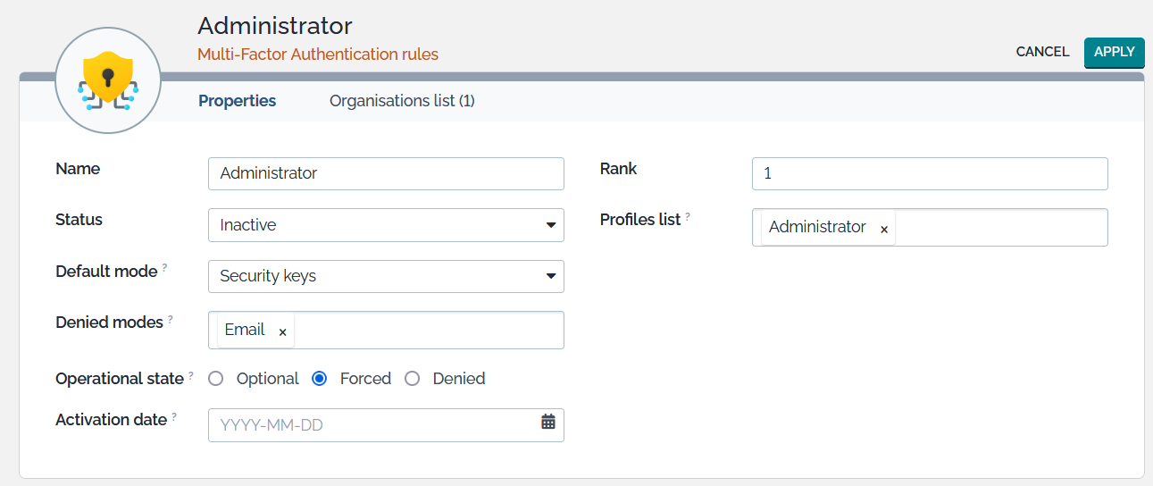Click the Operational state help icon
The width and height of the screenshot is (1153, 486).
[191, 375]
